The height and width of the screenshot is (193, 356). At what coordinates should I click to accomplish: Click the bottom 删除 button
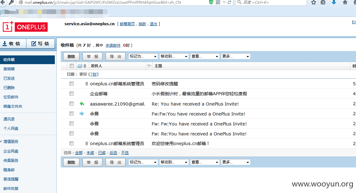pyautogui.click(x=71, y=162)
